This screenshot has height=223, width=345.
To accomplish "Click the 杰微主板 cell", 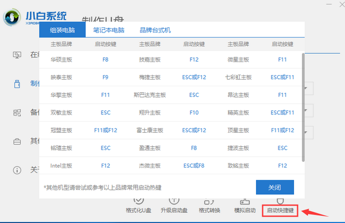I will 150,166.
